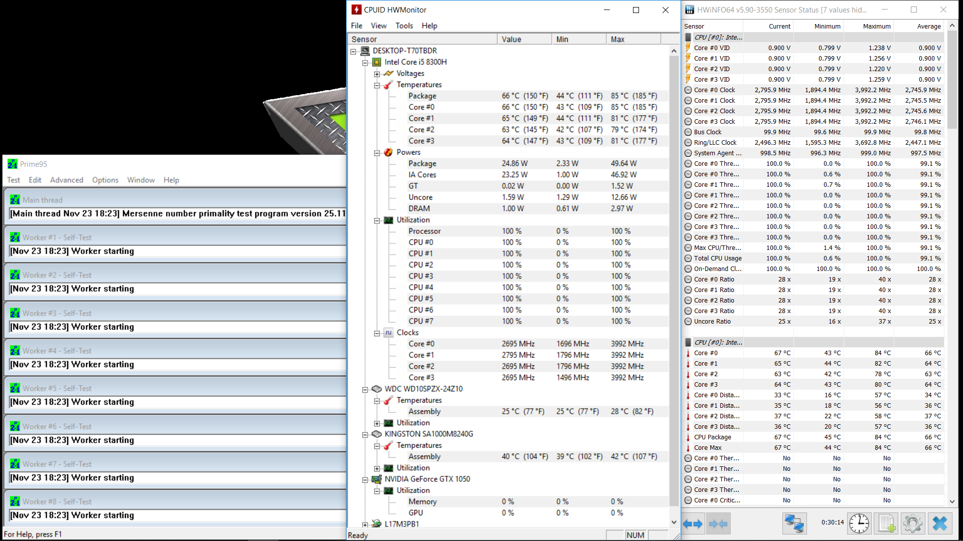The image size is (963, 541).
Task: Click the HWiNFO scrollbar up arrow
Action: (952, 26)
